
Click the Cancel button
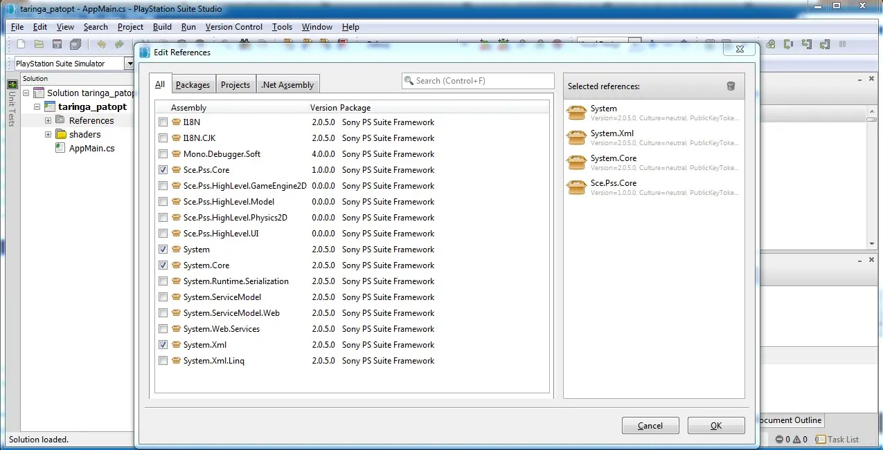tap(650, 426)
